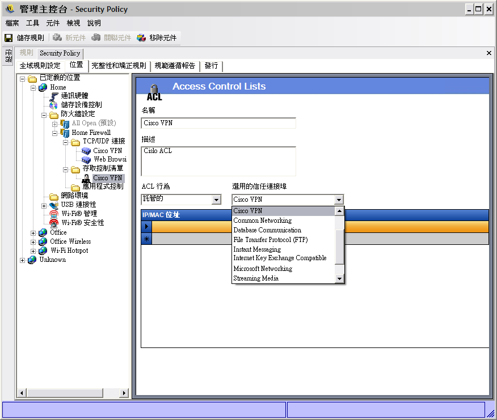Click the Unknown location globe icon
497x420 pixels.
click(32, 260)
